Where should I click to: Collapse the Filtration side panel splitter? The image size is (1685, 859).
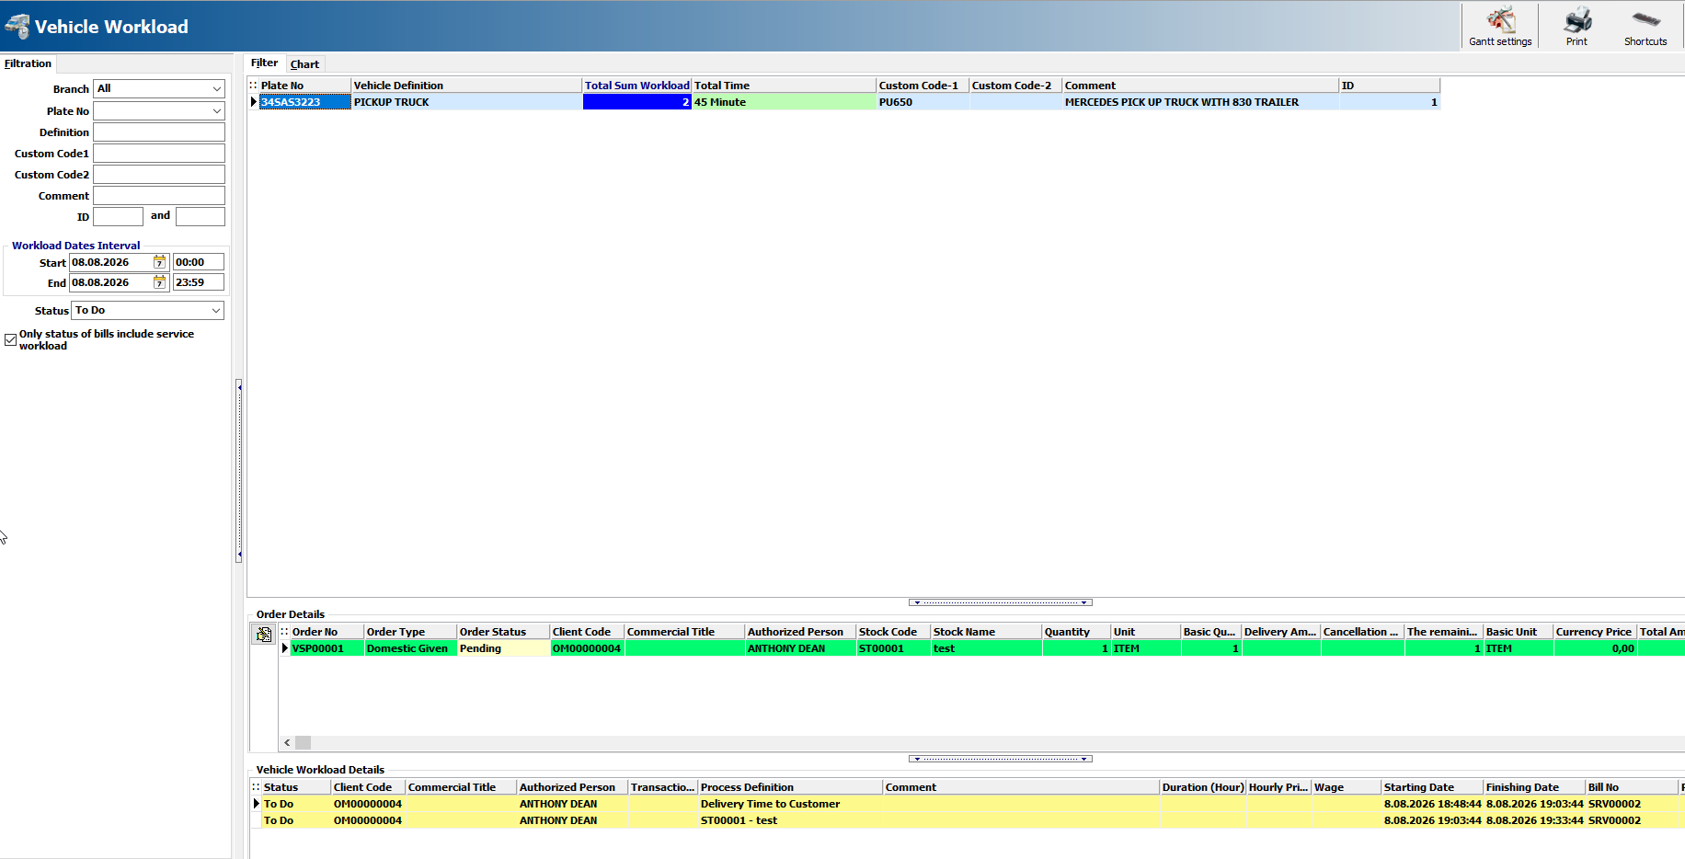coord(239,469)
